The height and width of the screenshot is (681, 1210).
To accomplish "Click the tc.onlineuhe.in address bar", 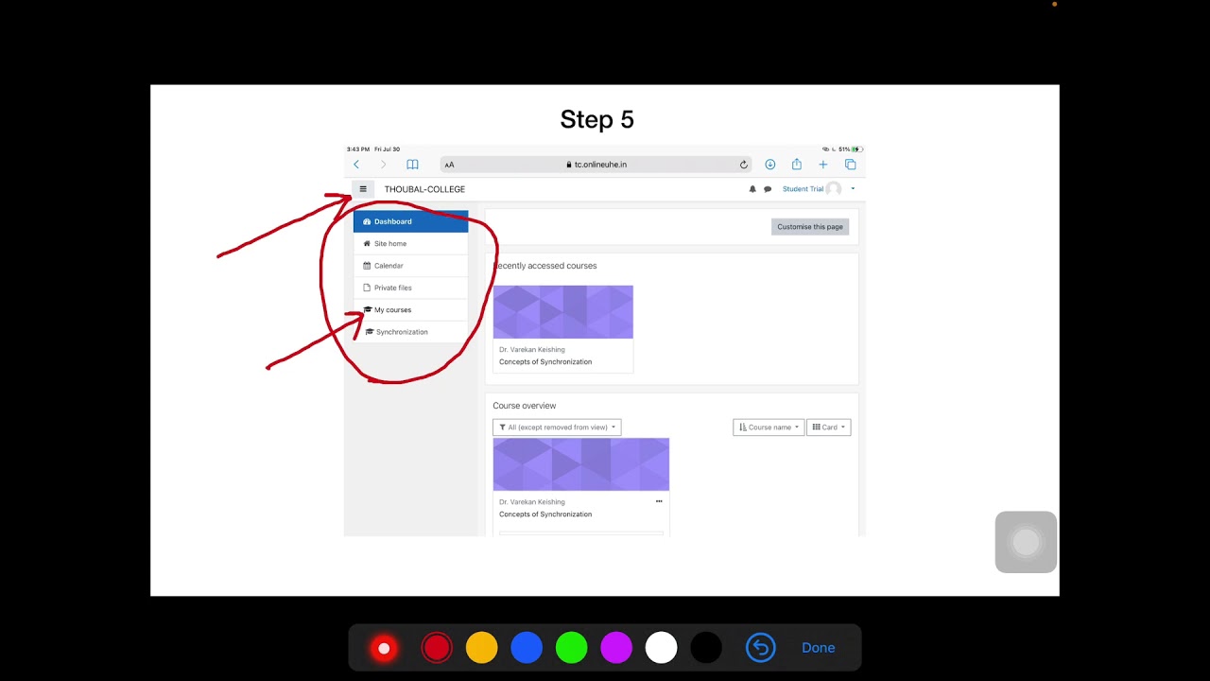I will pyautogui.click(x=596, y=165).
